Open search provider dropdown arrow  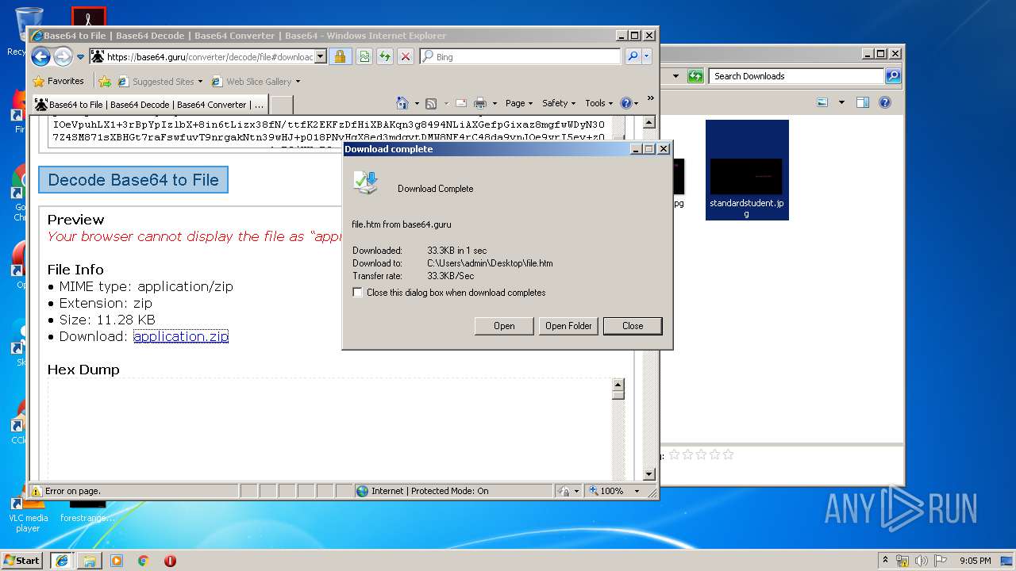pos(646,56)
